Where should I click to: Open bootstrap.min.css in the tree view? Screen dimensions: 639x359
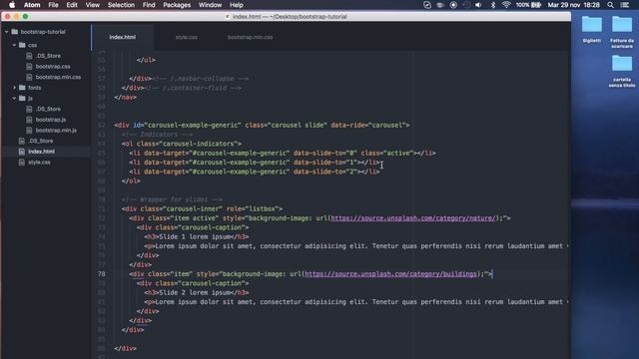tap(58, 77)
